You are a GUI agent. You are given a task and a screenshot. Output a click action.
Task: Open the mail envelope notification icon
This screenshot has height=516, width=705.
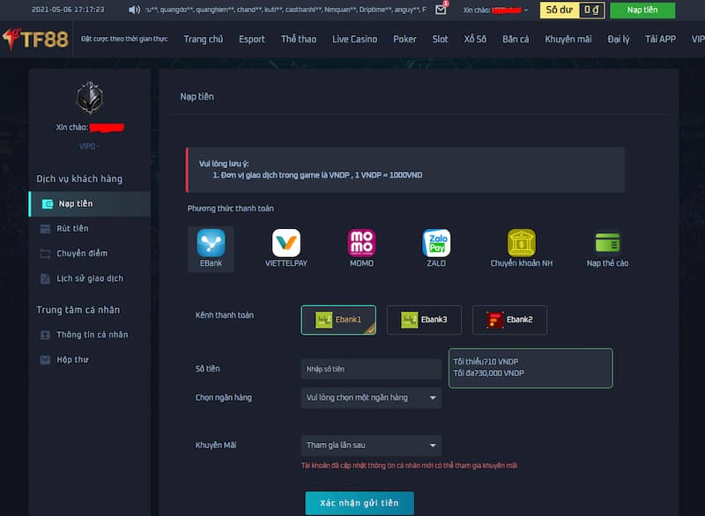point(442,11)
